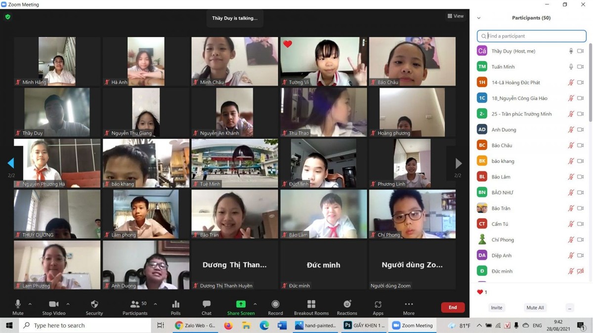Click the Invite button
The width and height of the screenshot is (593, 333).
tap(497, 307)
